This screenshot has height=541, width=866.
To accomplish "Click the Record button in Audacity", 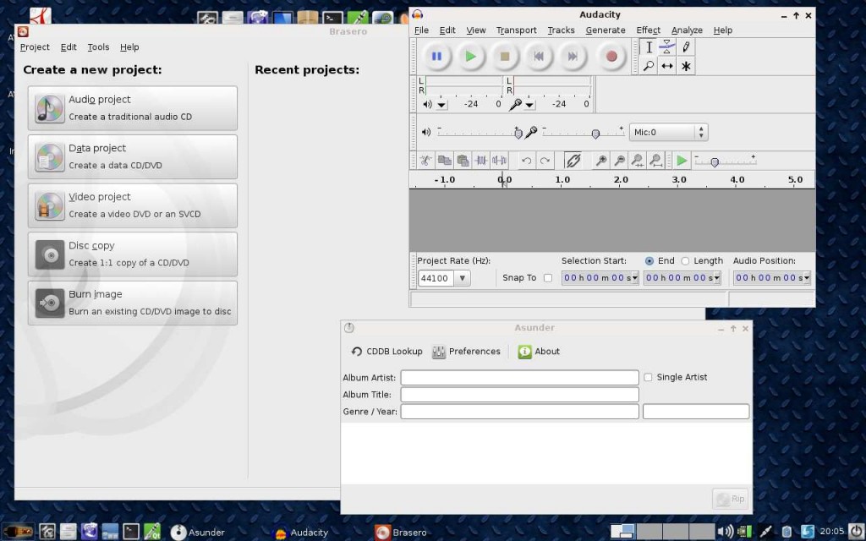I will pyautogui.click(x=611, y=57).
